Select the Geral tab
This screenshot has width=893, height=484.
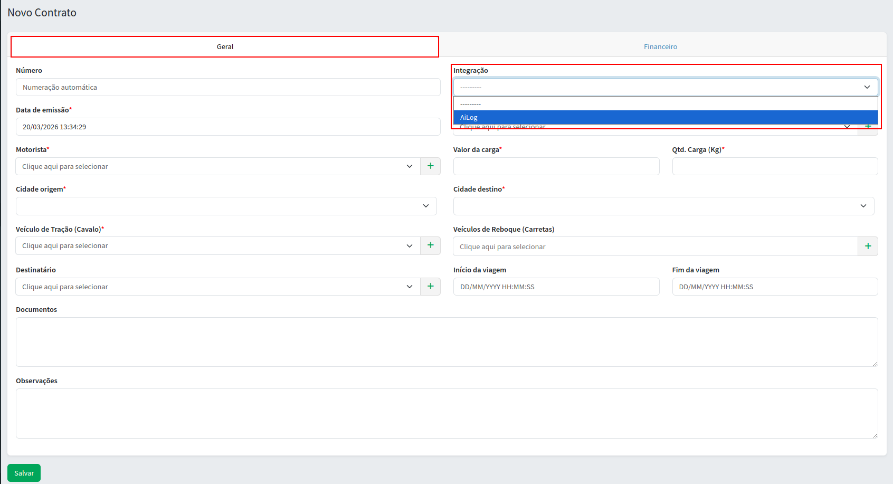click(225, 46)
